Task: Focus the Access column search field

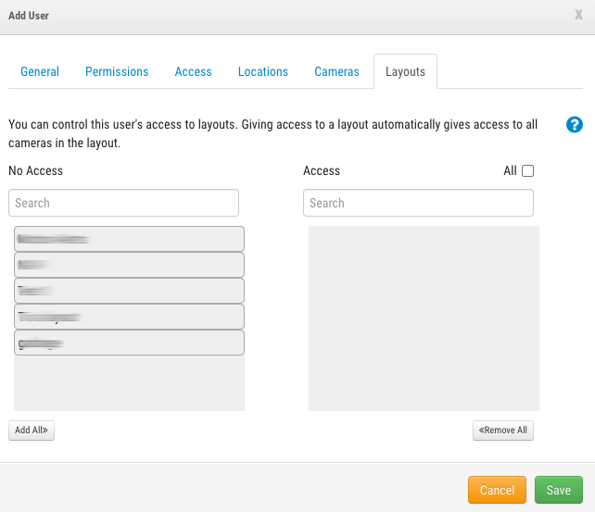Action: (x=418, y=203)
